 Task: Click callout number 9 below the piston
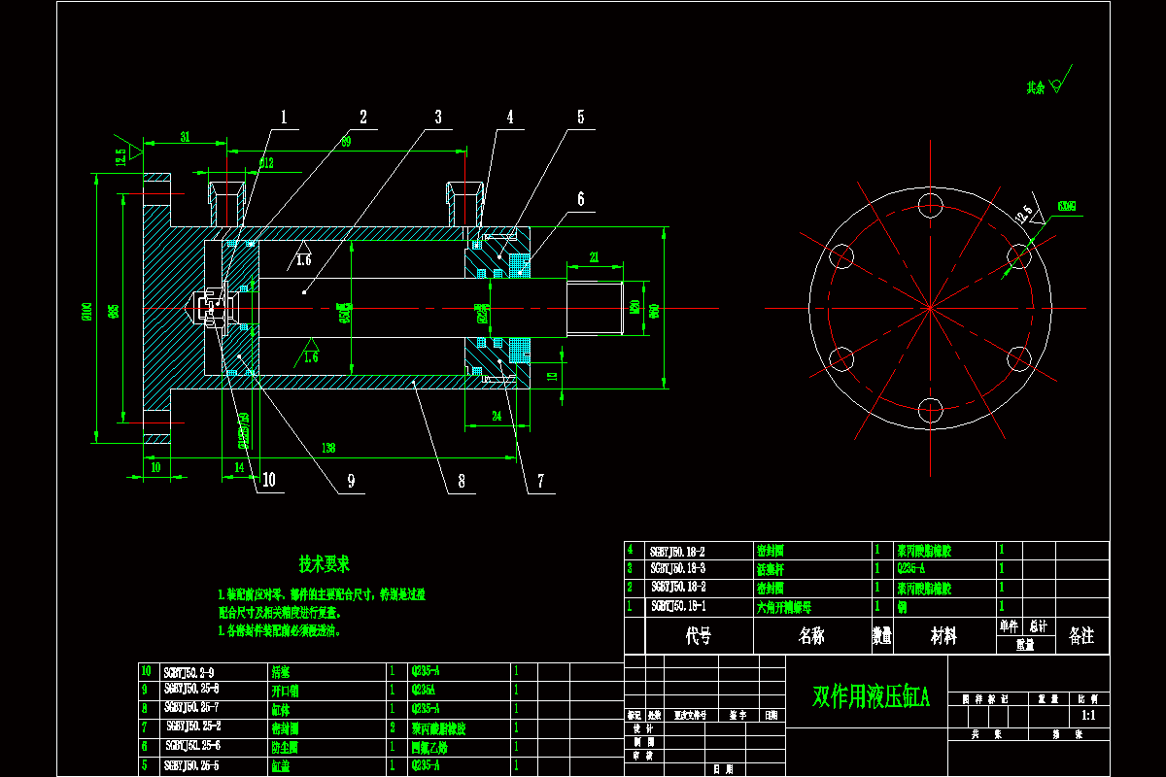coord(351,480)
